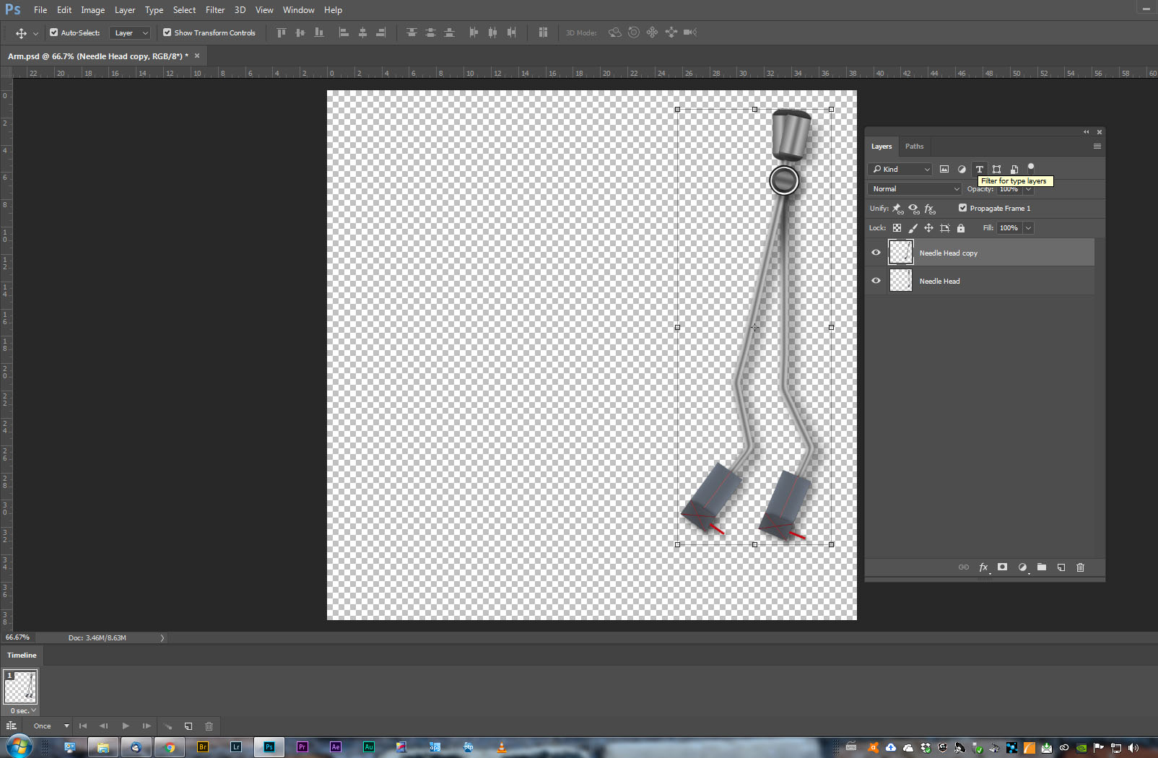Select the filter for adjustment layers icon
This screenshot has height=758, width=1158.
pyautogui.click(x=962, y=169)
